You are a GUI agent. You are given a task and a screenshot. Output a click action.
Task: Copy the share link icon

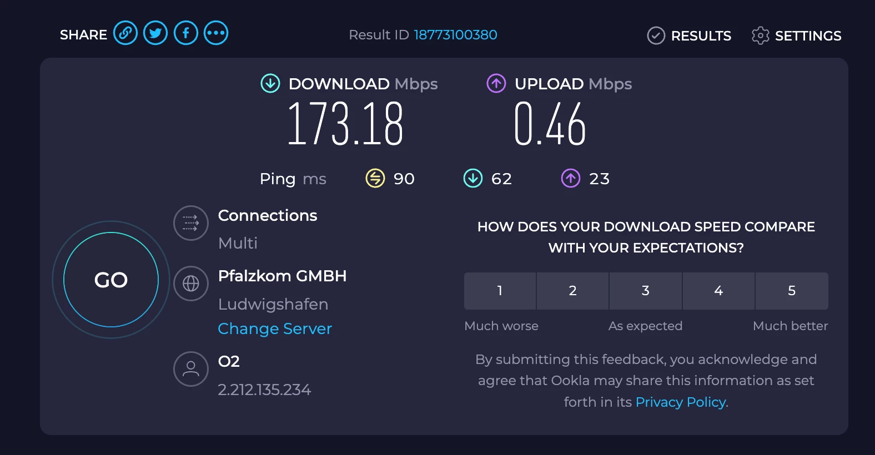tap(125, 33)
